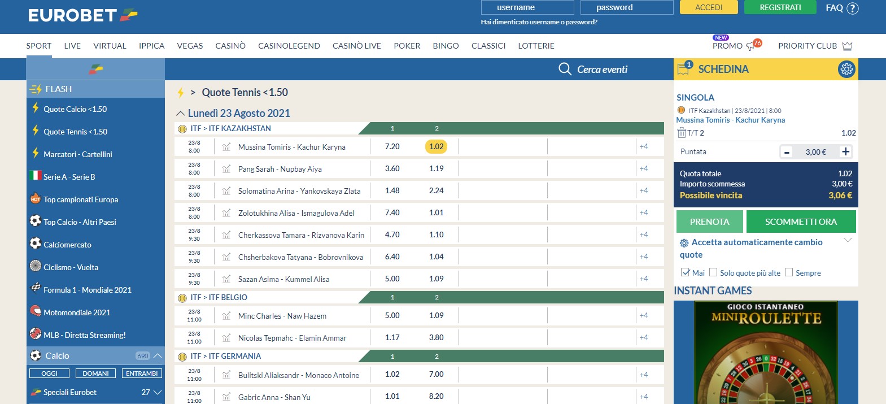Click tennis ball icon for ITF Kazakhstan

coord(182,129)
